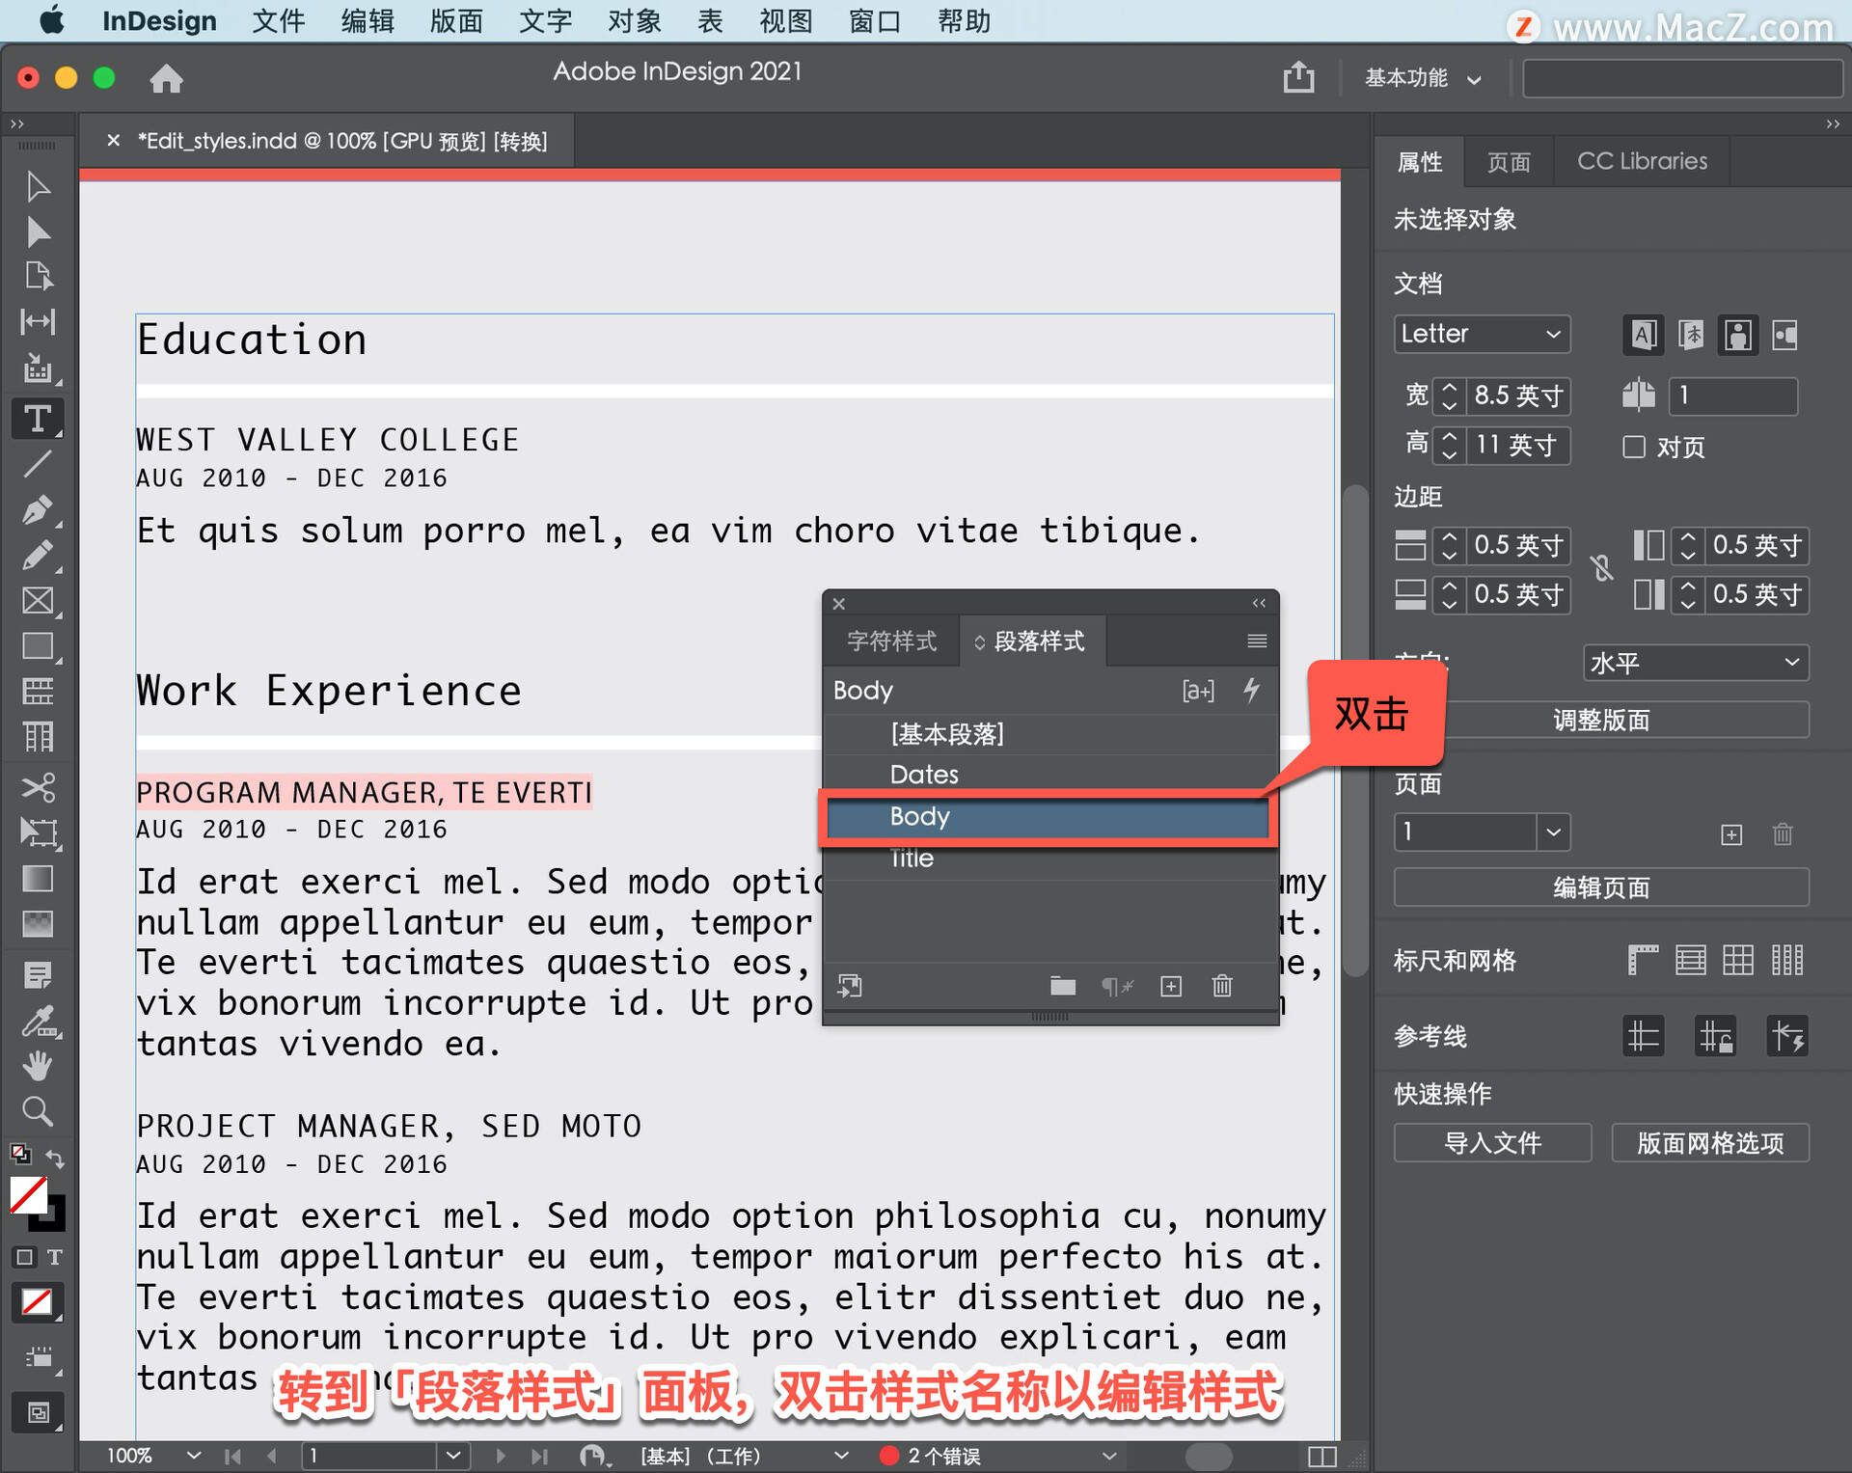The width and height of the screenshot is (1852, 1473).
Task: Enable the 对页 facing pages checkbox
Action: [x=1634, y=447]
